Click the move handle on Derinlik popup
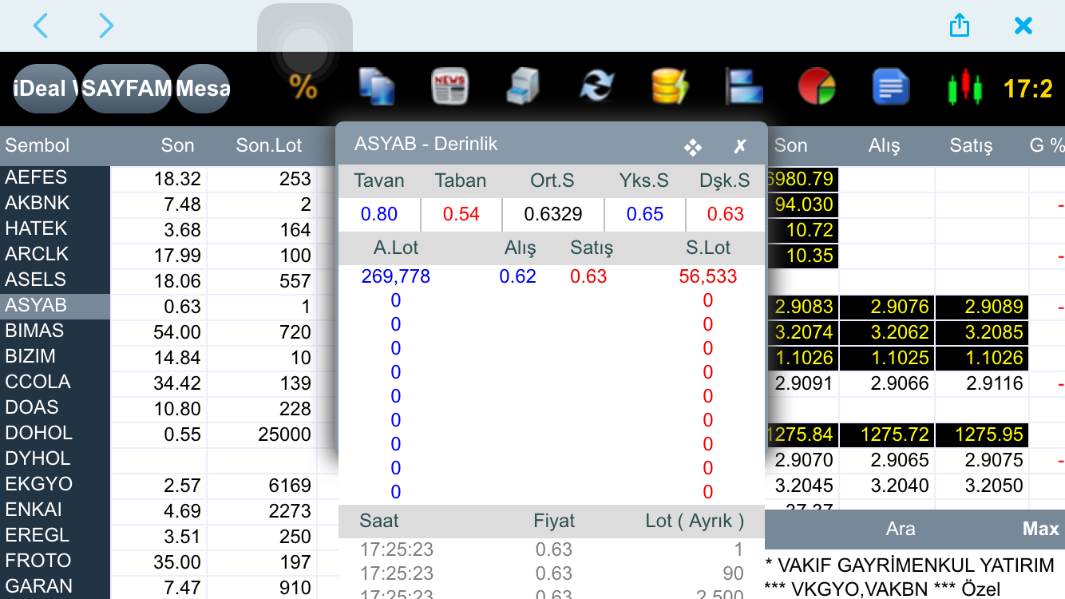 [692, 147]
